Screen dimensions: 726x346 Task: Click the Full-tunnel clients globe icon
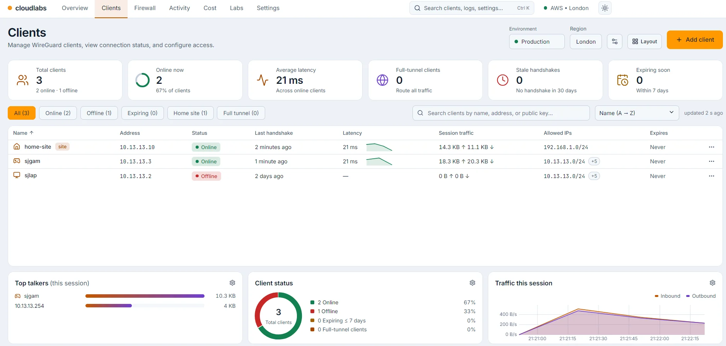point(382,80)
